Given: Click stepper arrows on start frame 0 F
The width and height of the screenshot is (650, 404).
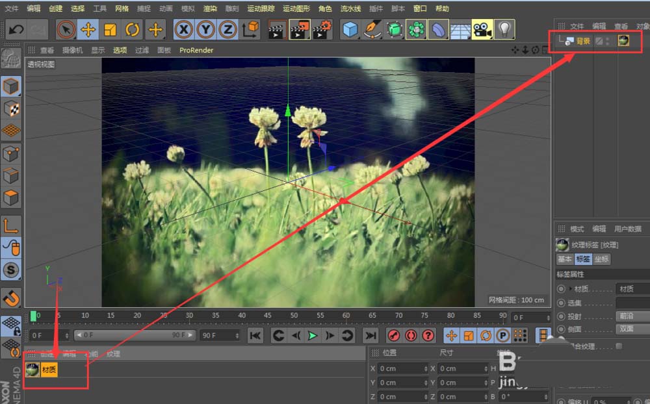Looking at the screenshot, I should [67, 335].
